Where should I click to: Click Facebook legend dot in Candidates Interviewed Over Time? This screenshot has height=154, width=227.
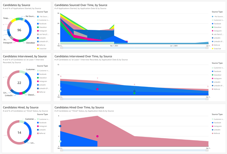pos(212,71)
